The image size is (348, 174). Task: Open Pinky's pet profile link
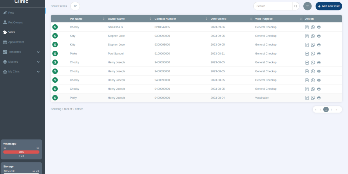(x=73, y=98)
